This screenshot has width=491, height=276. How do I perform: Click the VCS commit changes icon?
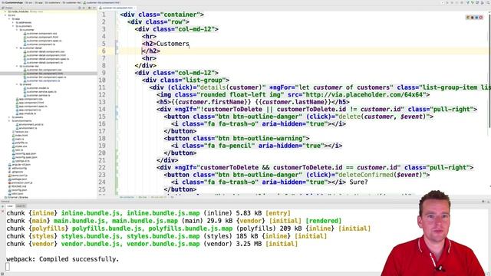pyautogui.click(x=473, y=2)
